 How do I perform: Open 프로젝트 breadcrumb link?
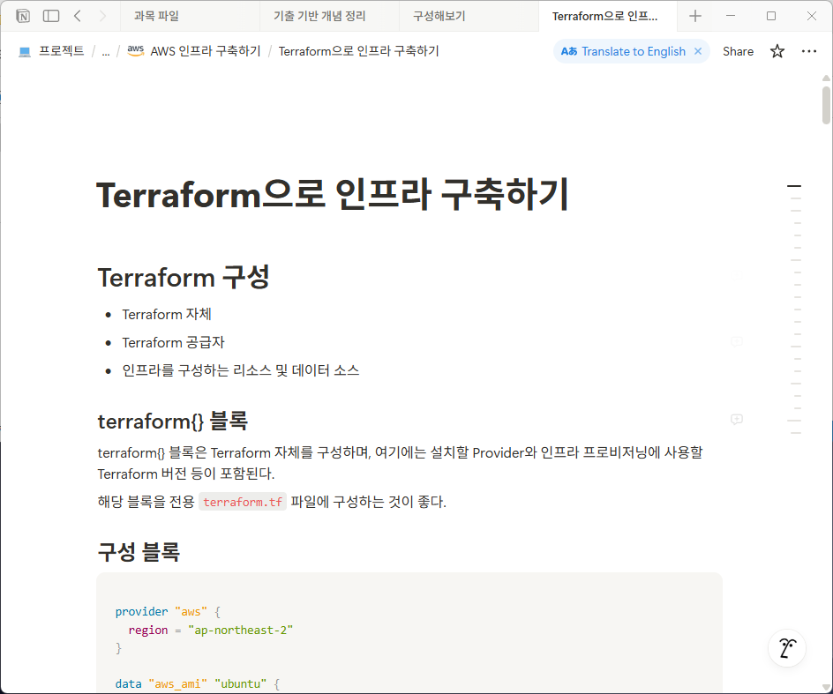click(x=61, y=51)
